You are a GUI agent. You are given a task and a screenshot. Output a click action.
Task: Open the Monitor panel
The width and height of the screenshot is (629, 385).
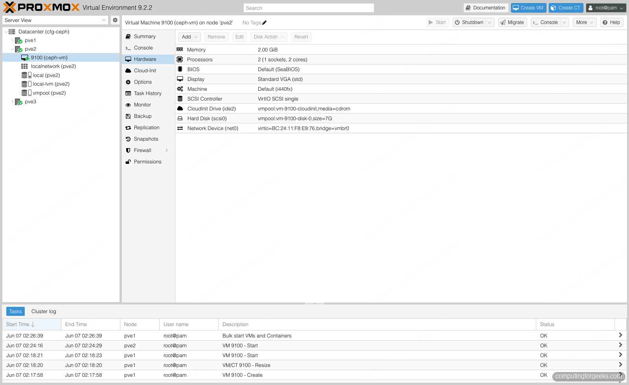pos(148,105)
